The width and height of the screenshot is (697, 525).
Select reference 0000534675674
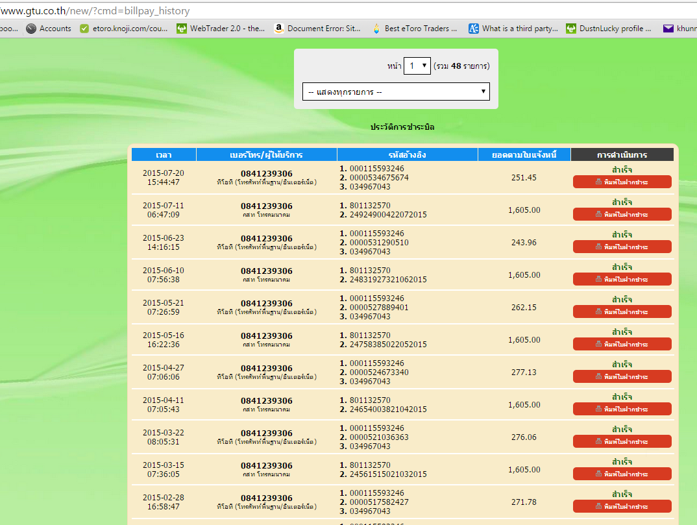[x=379, y=177]
